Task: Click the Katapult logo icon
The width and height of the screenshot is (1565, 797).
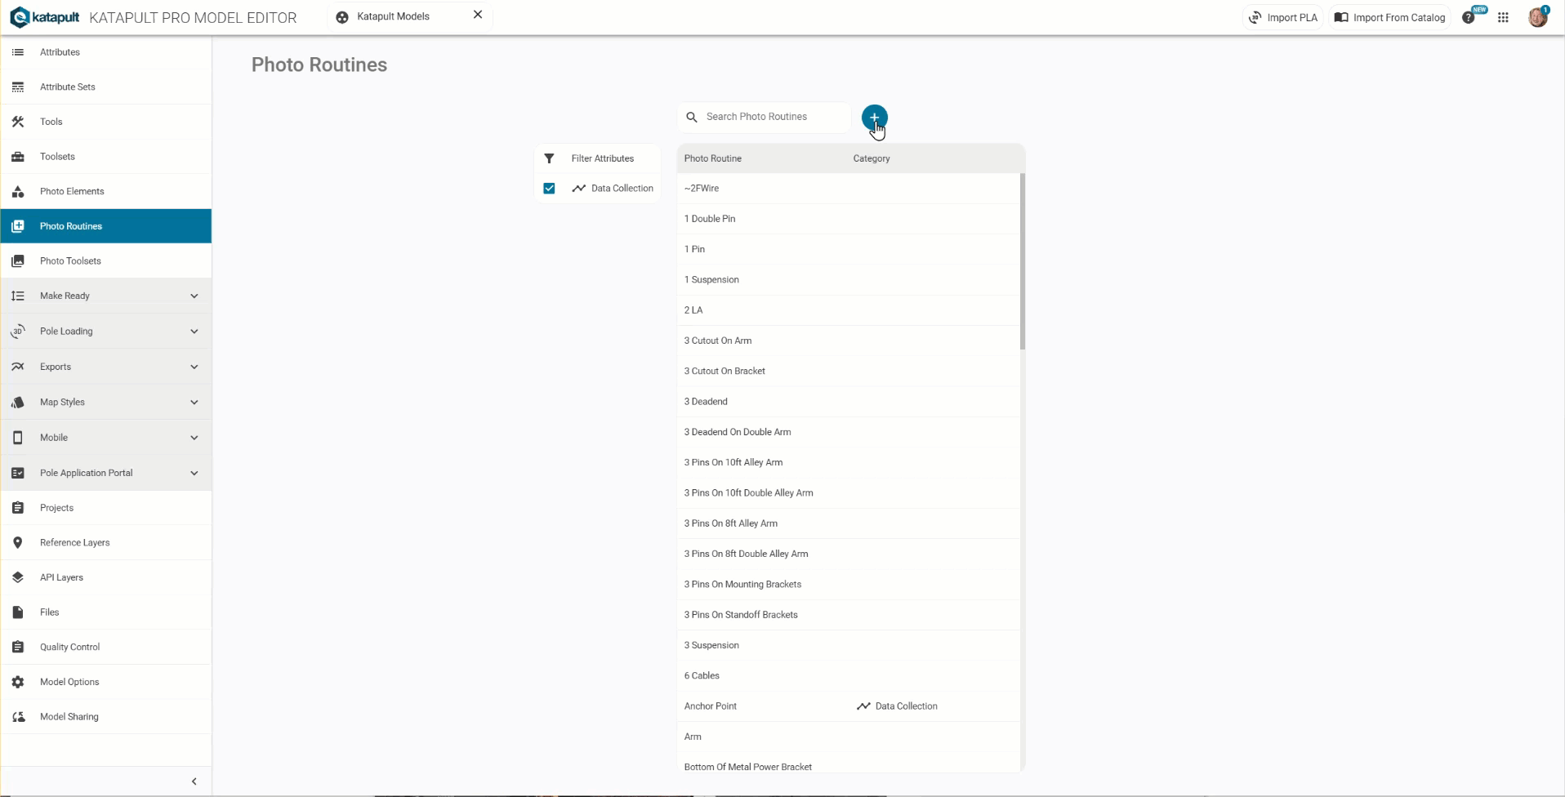Action: tap(19, 17)
